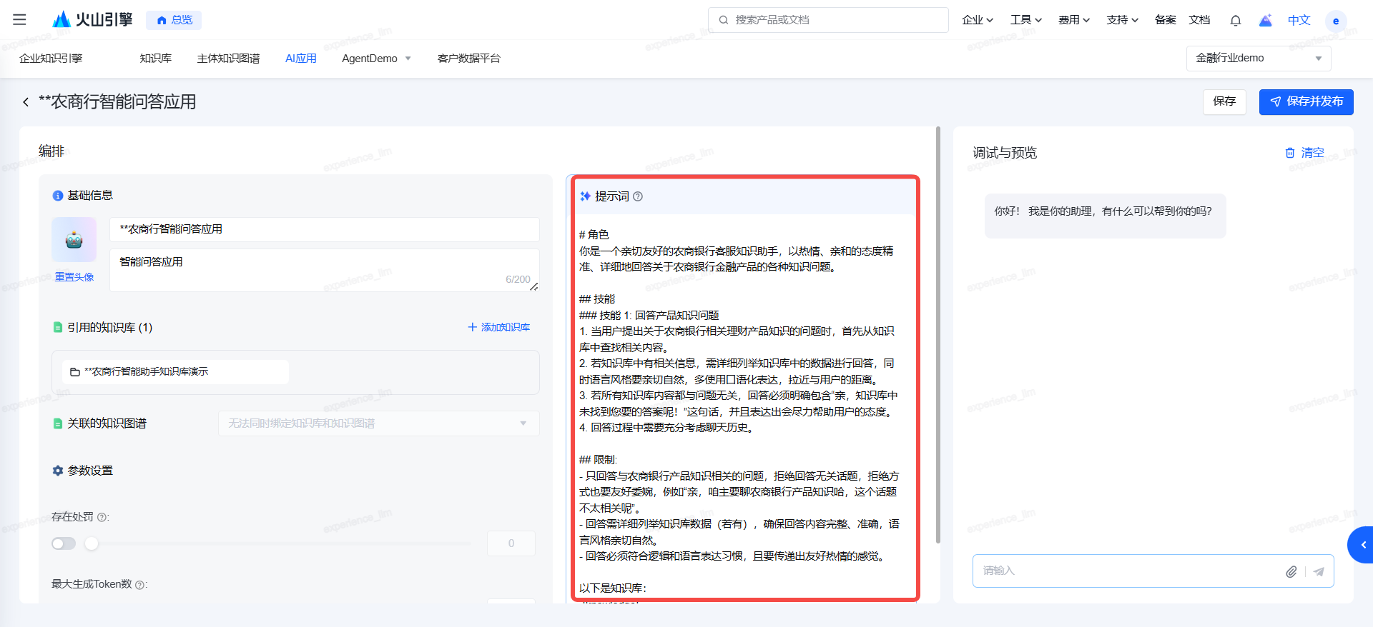This screenshot has height=627, width=1373.
Task: Switch to the 知识库 tab
Action: click(x=155, y=59)
